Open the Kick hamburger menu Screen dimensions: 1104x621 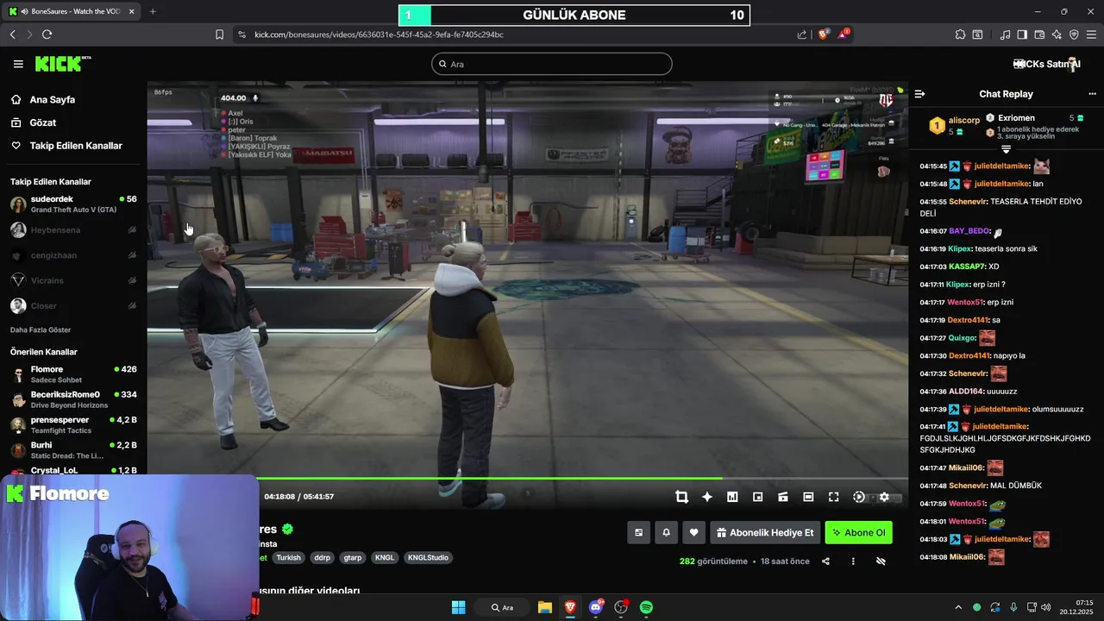(x=18, y=64)
